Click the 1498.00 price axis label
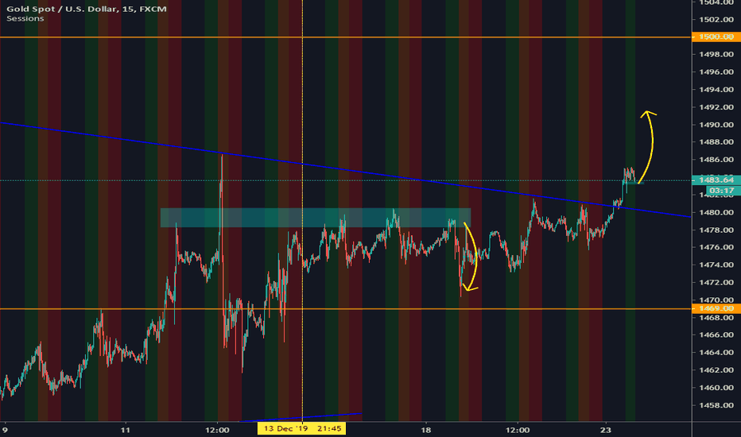This screenshot has height=437, width=741. [x=716, y=54]
